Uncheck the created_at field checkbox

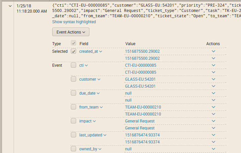pyautogui.click(x=74, y=51)
